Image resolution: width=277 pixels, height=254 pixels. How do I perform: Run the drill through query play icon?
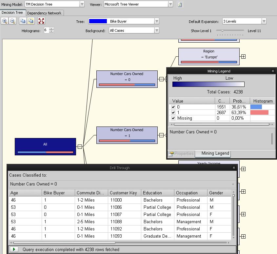coord(14,249)
